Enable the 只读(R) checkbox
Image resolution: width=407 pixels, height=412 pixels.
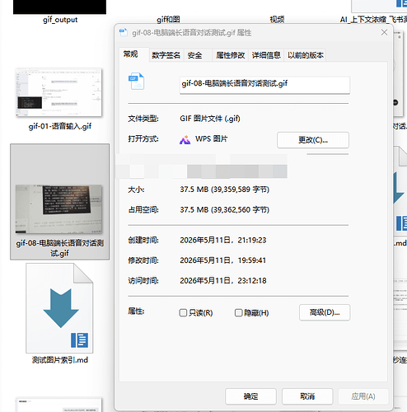(x=183, y=312)
